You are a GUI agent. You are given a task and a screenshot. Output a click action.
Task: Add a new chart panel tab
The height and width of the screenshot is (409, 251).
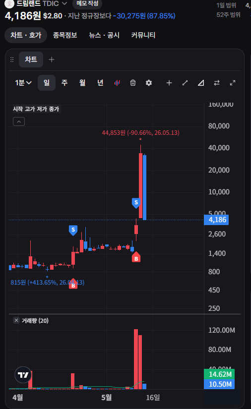[52, 59]
